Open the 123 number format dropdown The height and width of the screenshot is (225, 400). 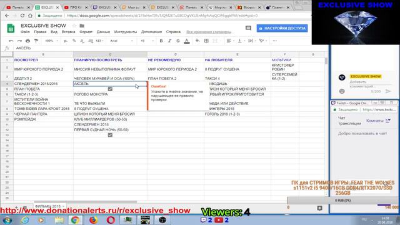click(99, 41)
